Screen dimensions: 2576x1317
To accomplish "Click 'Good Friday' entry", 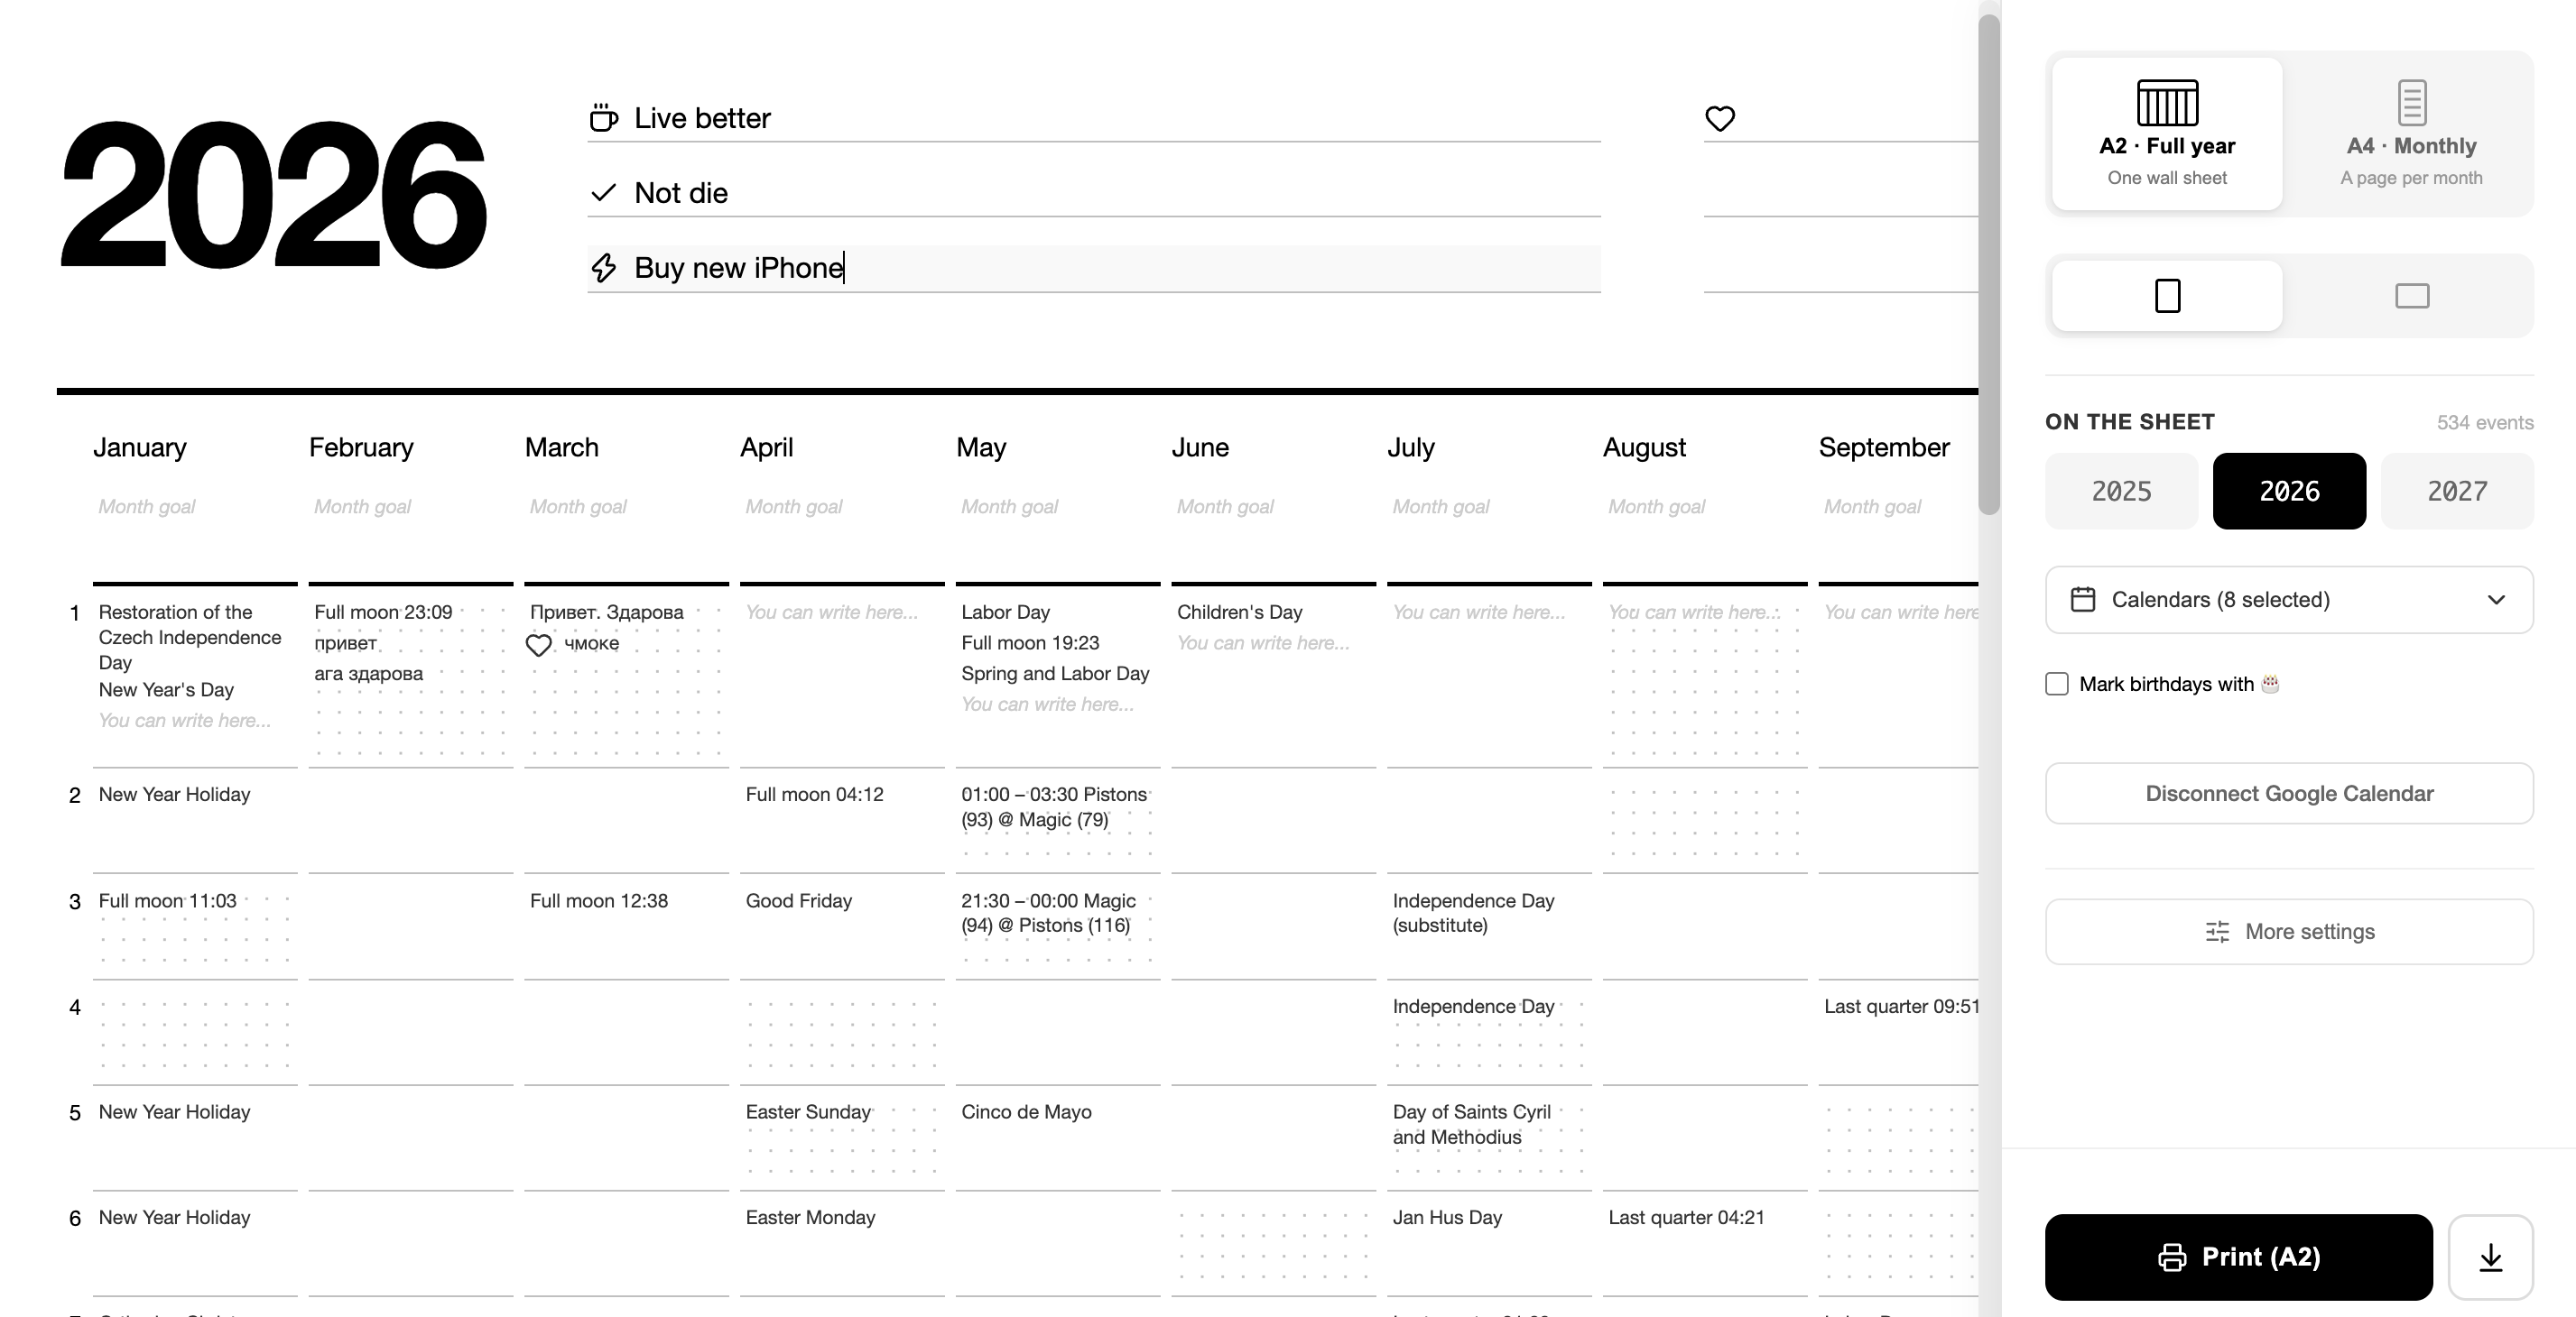I will click(x=799, y=900).
